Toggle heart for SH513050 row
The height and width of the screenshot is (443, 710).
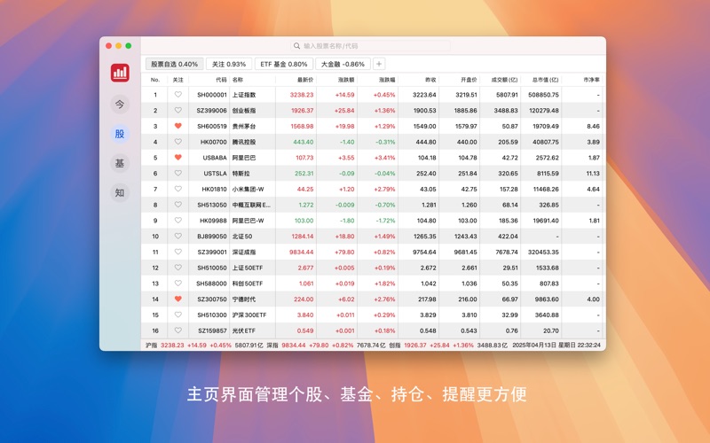click(178, 205)
